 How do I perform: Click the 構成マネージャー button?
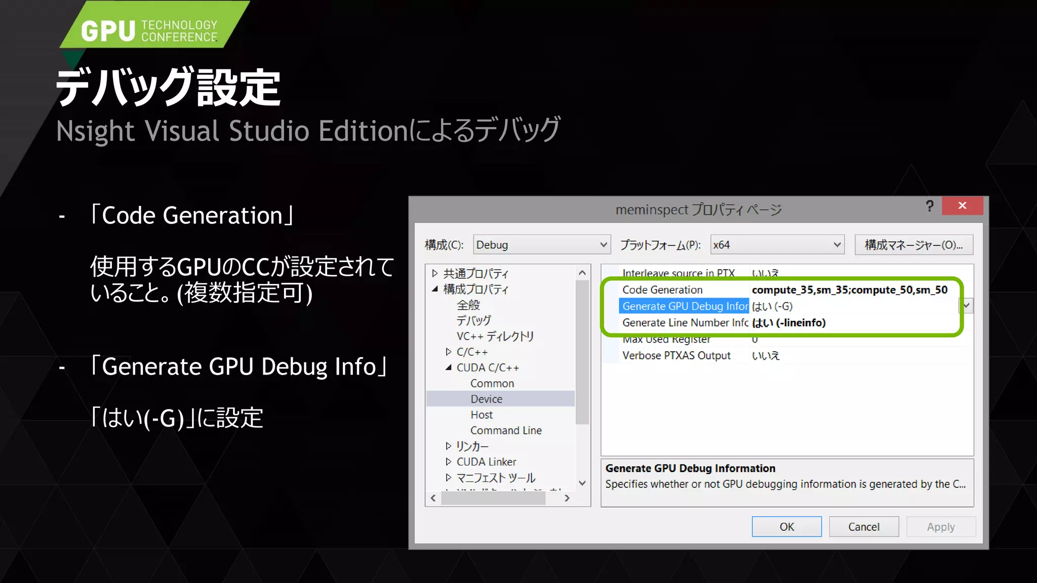[x=913, y=245]
